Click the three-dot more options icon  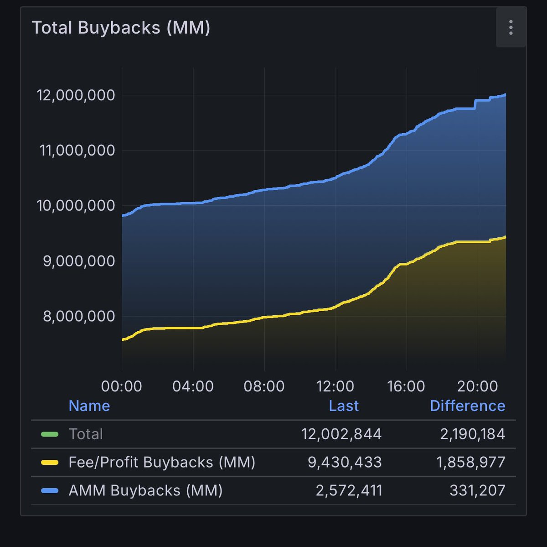tap(511, 28)
